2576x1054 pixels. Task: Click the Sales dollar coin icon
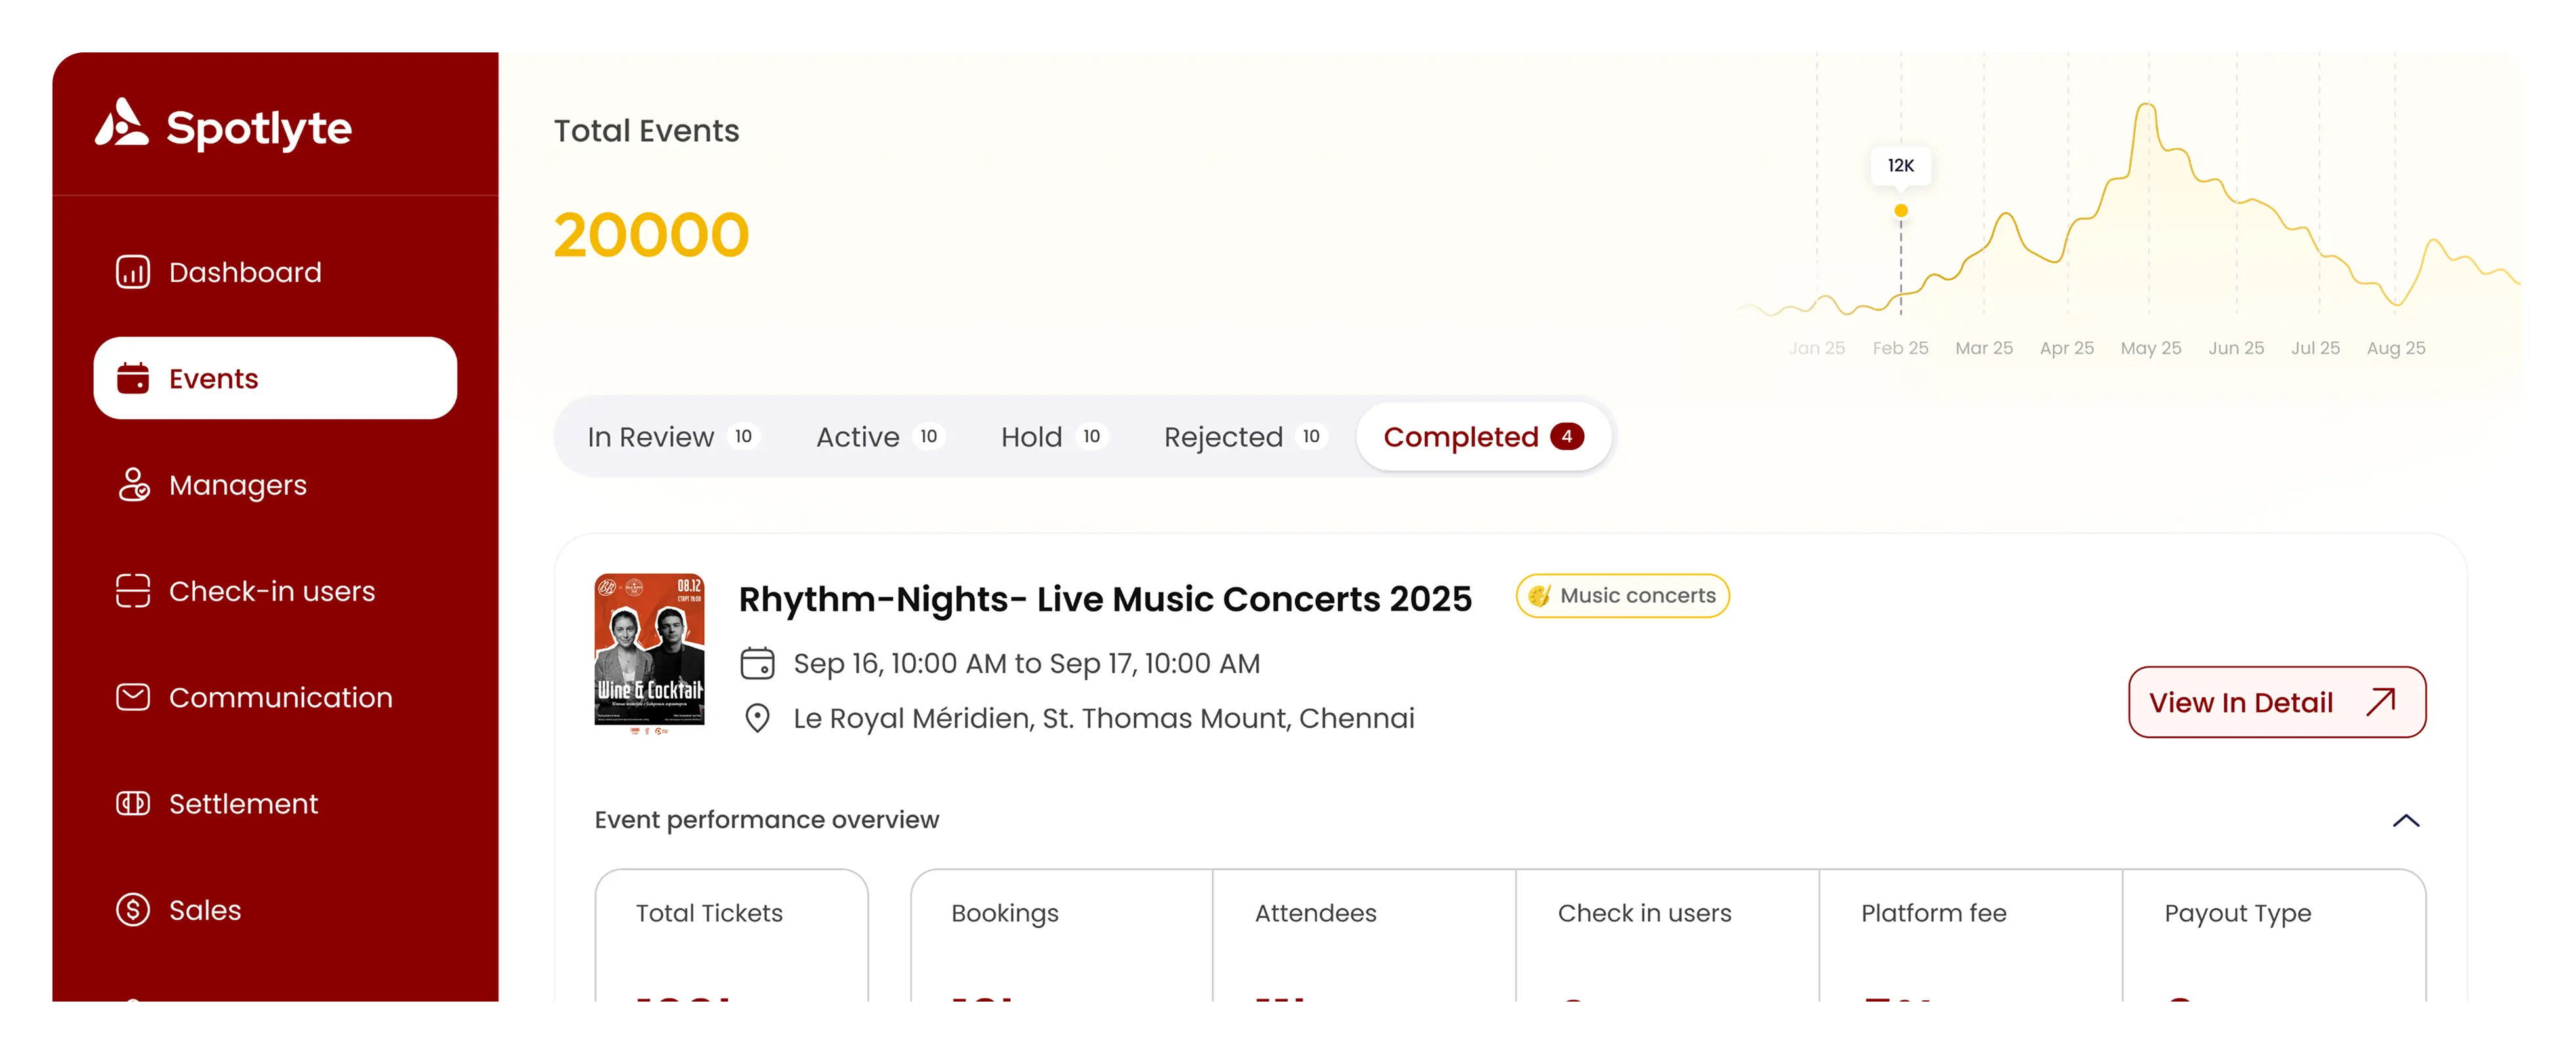coord(133,910)
